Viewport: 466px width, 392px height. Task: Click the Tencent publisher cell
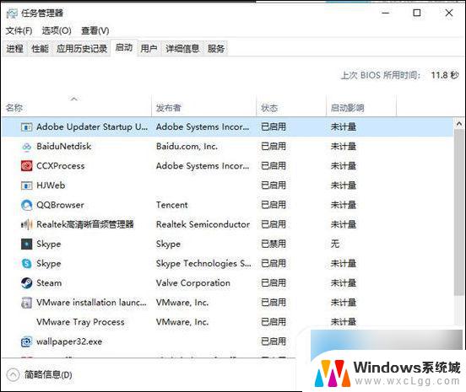[172, 205]
